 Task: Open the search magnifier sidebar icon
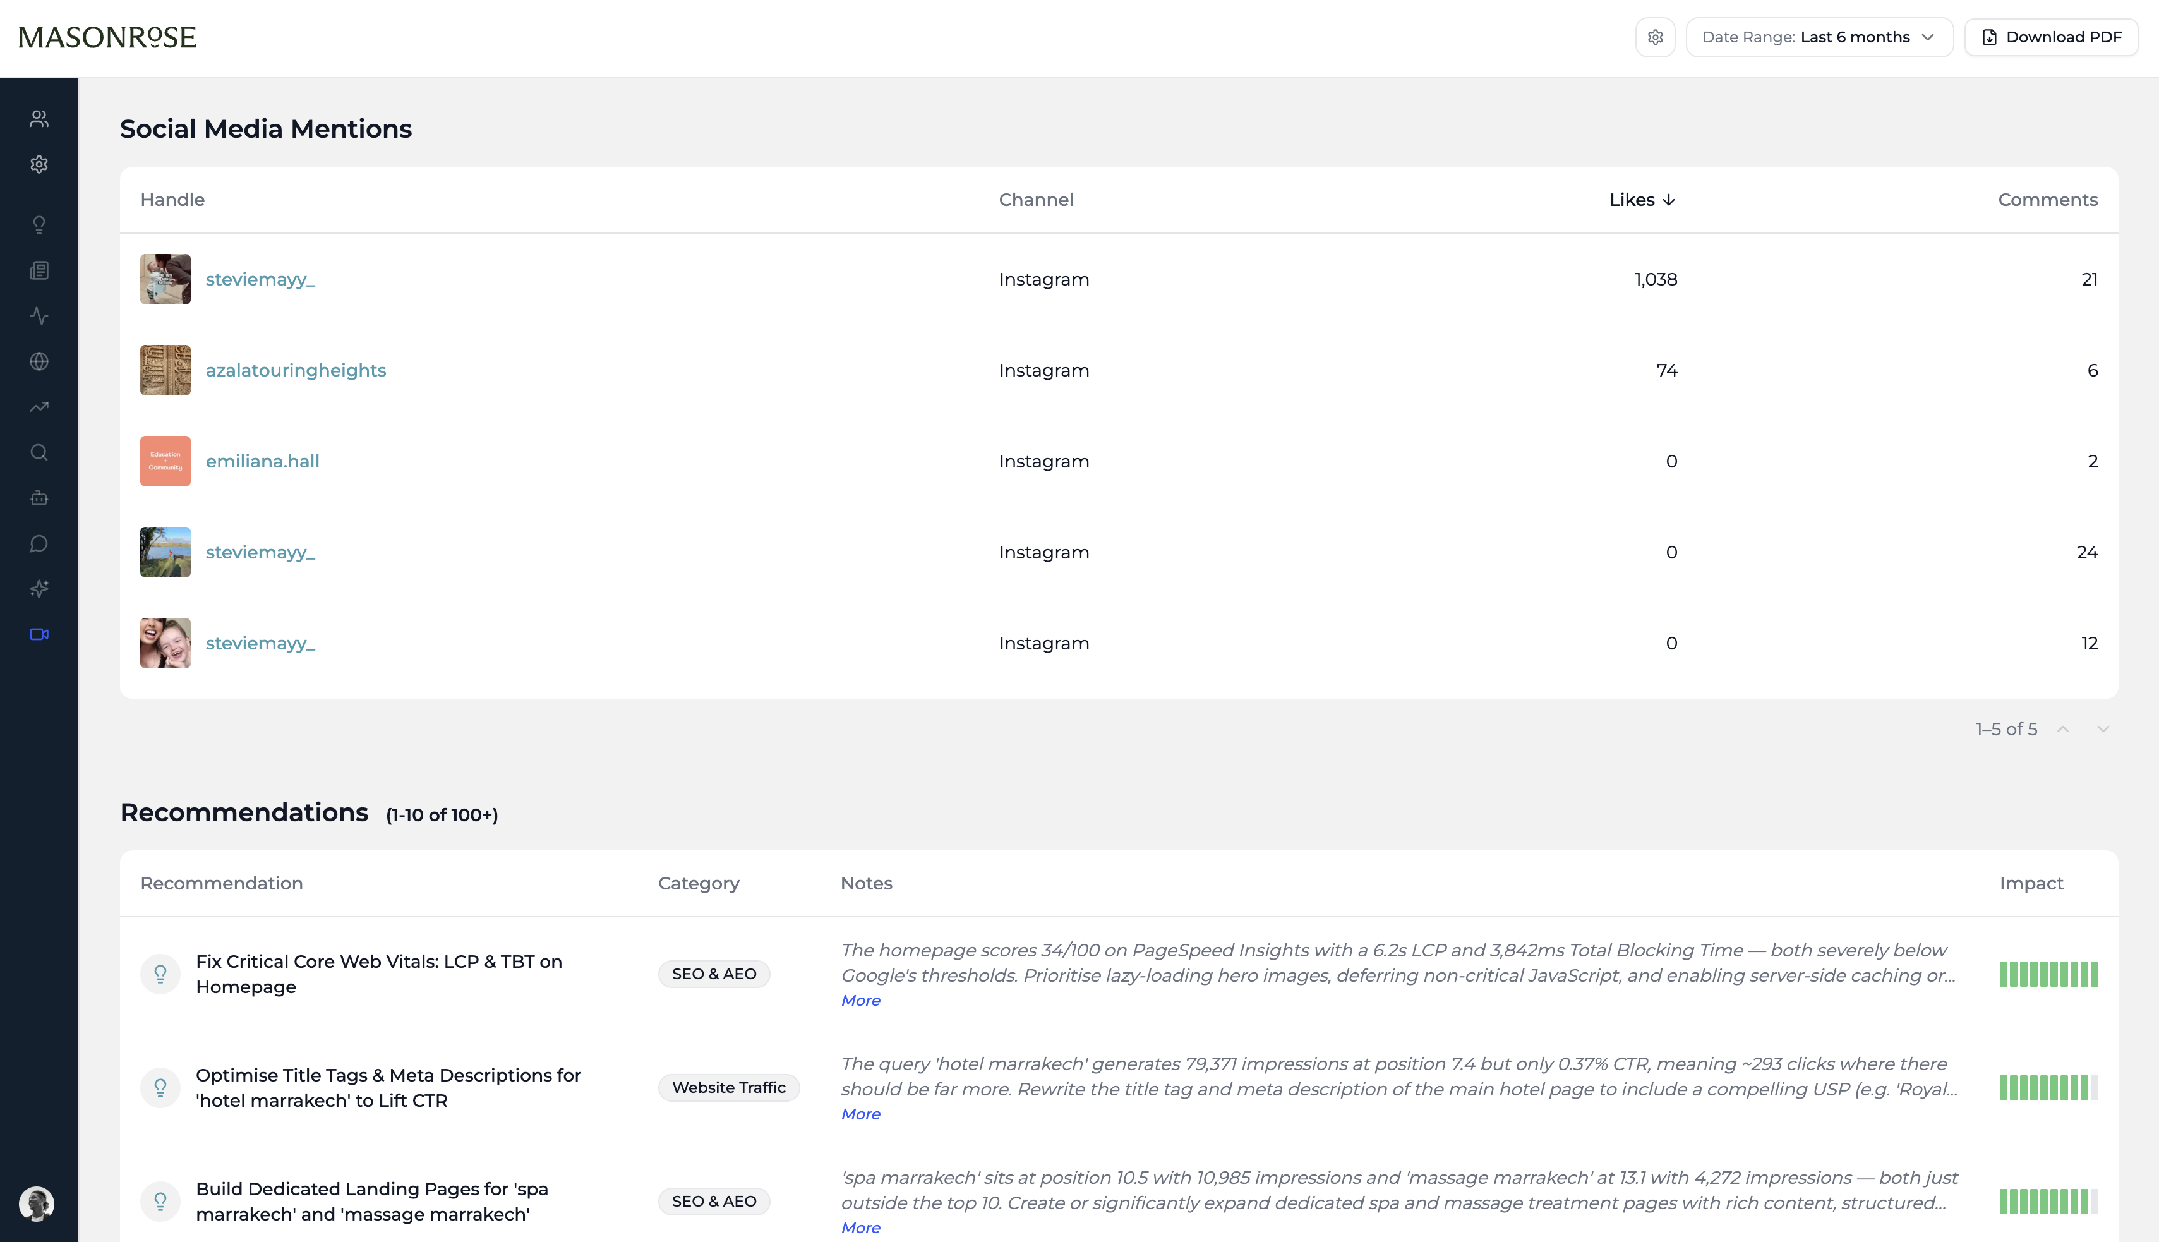pos(39,452)
